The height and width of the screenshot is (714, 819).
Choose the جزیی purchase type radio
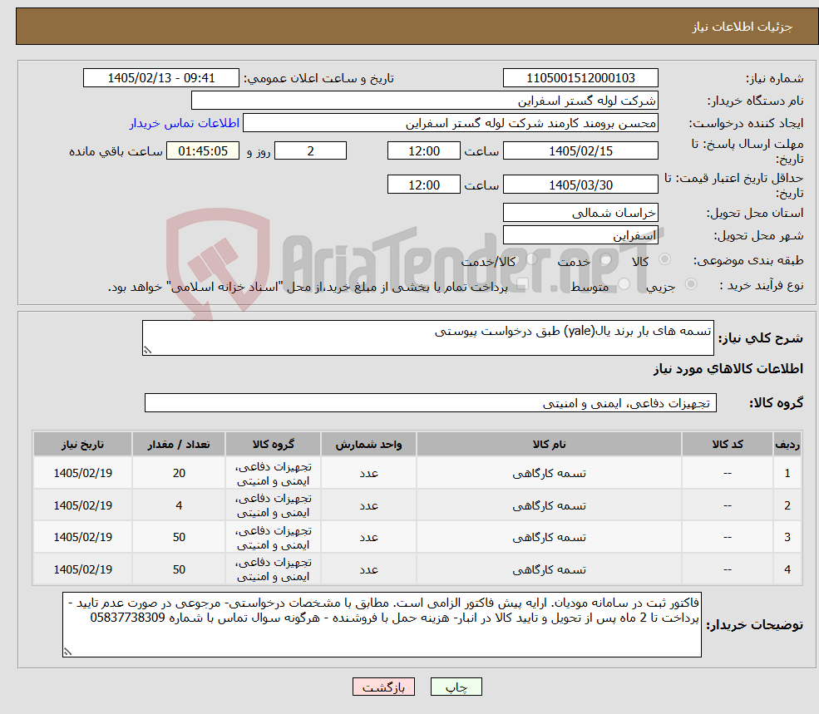691,284
